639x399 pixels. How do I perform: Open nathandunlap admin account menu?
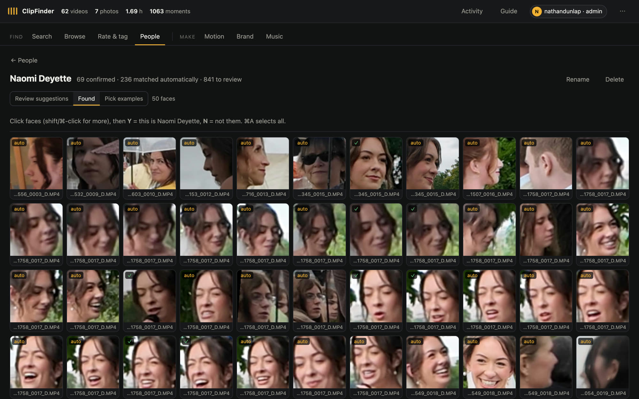568,11
